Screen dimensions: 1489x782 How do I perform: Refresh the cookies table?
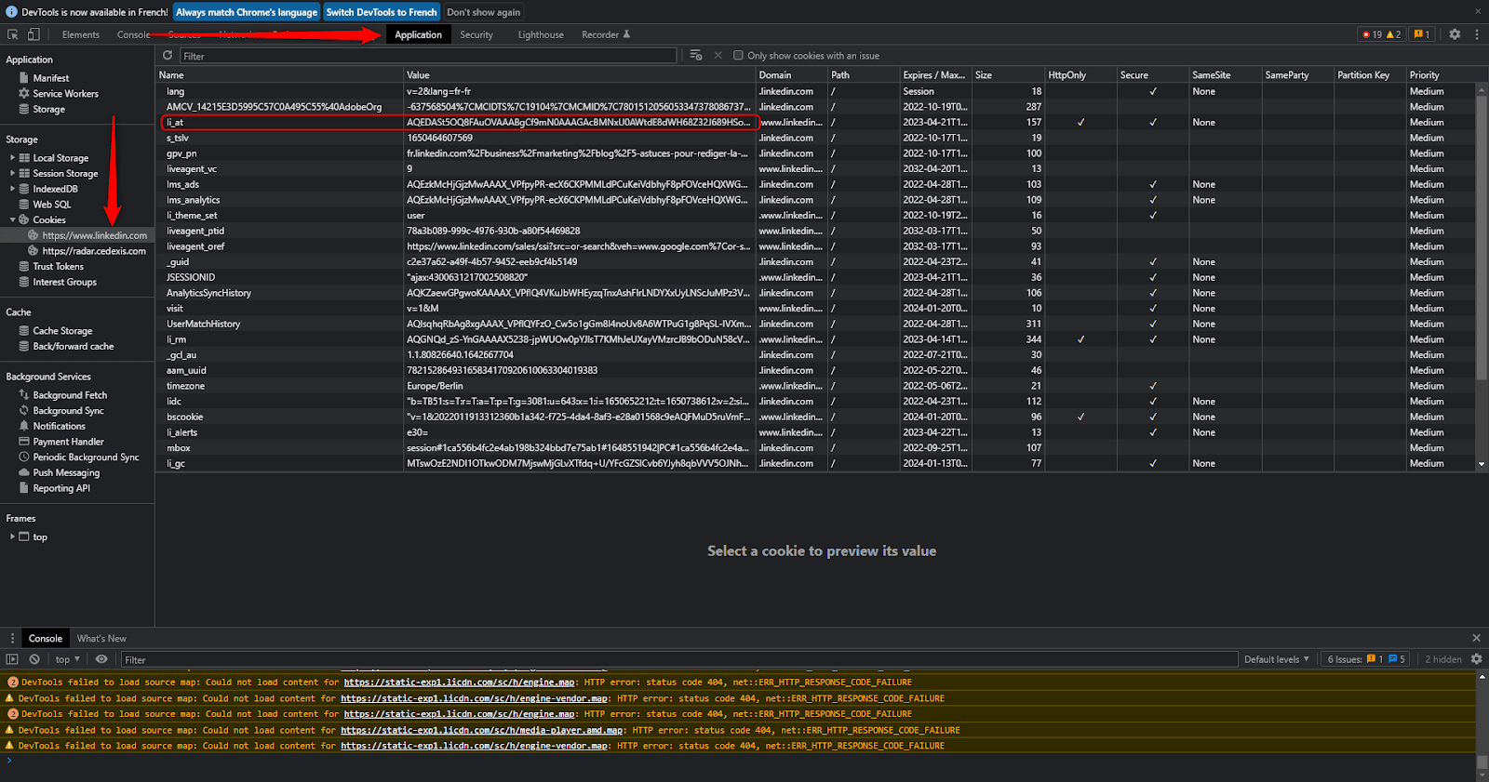[x=168, y=56]
